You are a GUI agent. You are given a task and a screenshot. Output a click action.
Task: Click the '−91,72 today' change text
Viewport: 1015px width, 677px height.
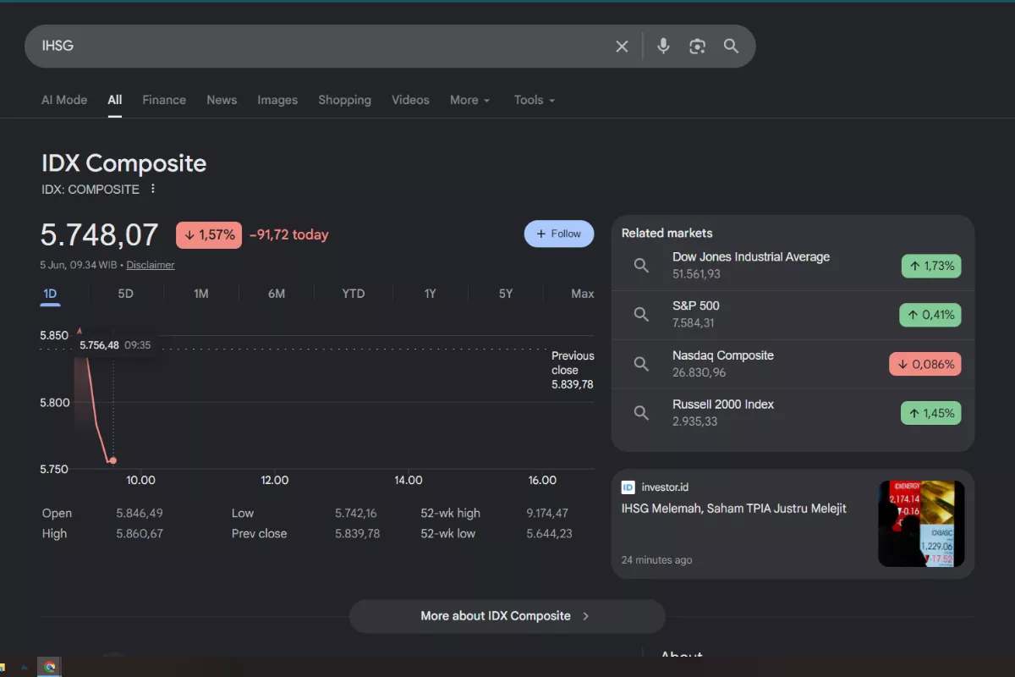[x=289, y=234]
